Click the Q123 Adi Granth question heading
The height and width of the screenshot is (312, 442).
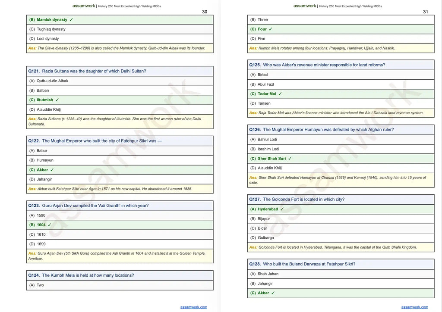120,206
